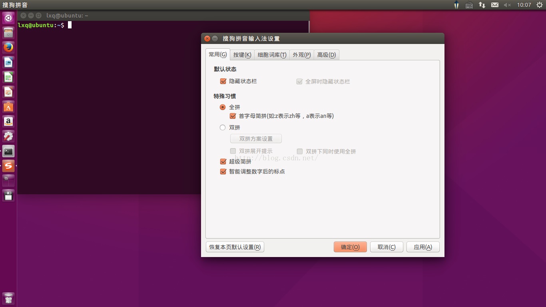Maximize the terminal window
The image size is (546, 307).
pos(38,16)
